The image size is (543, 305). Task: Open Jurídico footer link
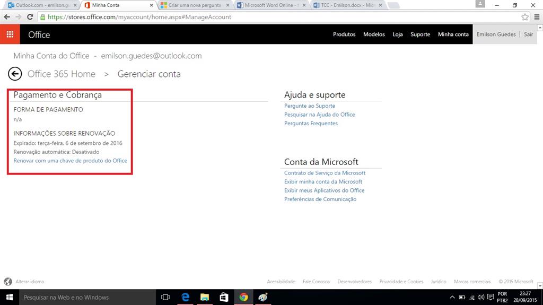pyautogui.click(x=439, y=282)
